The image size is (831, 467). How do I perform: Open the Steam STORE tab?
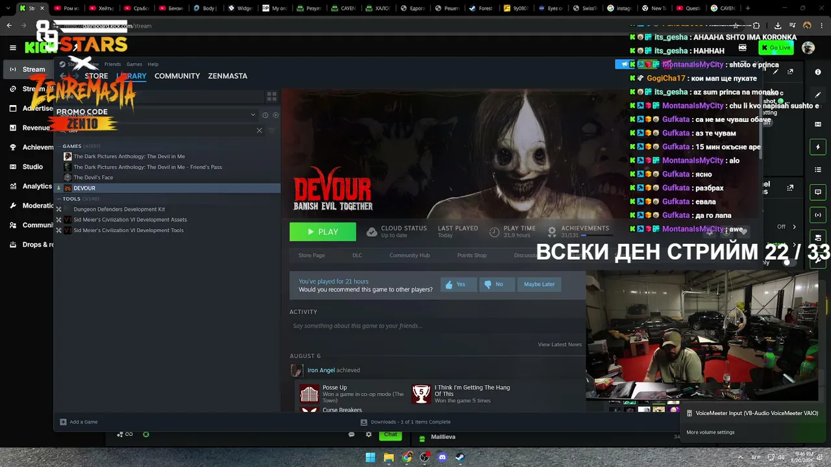[96, 76]
